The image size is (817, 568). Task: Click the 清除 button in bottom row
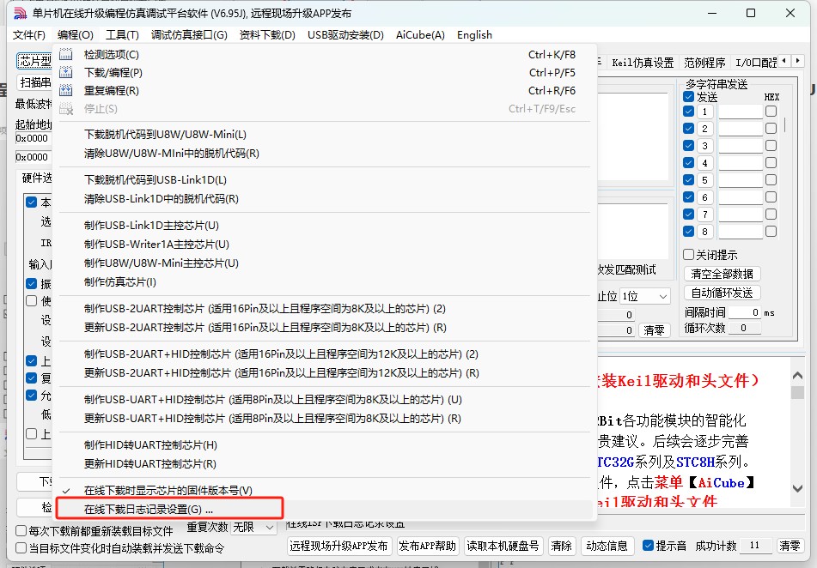(561, 547)
